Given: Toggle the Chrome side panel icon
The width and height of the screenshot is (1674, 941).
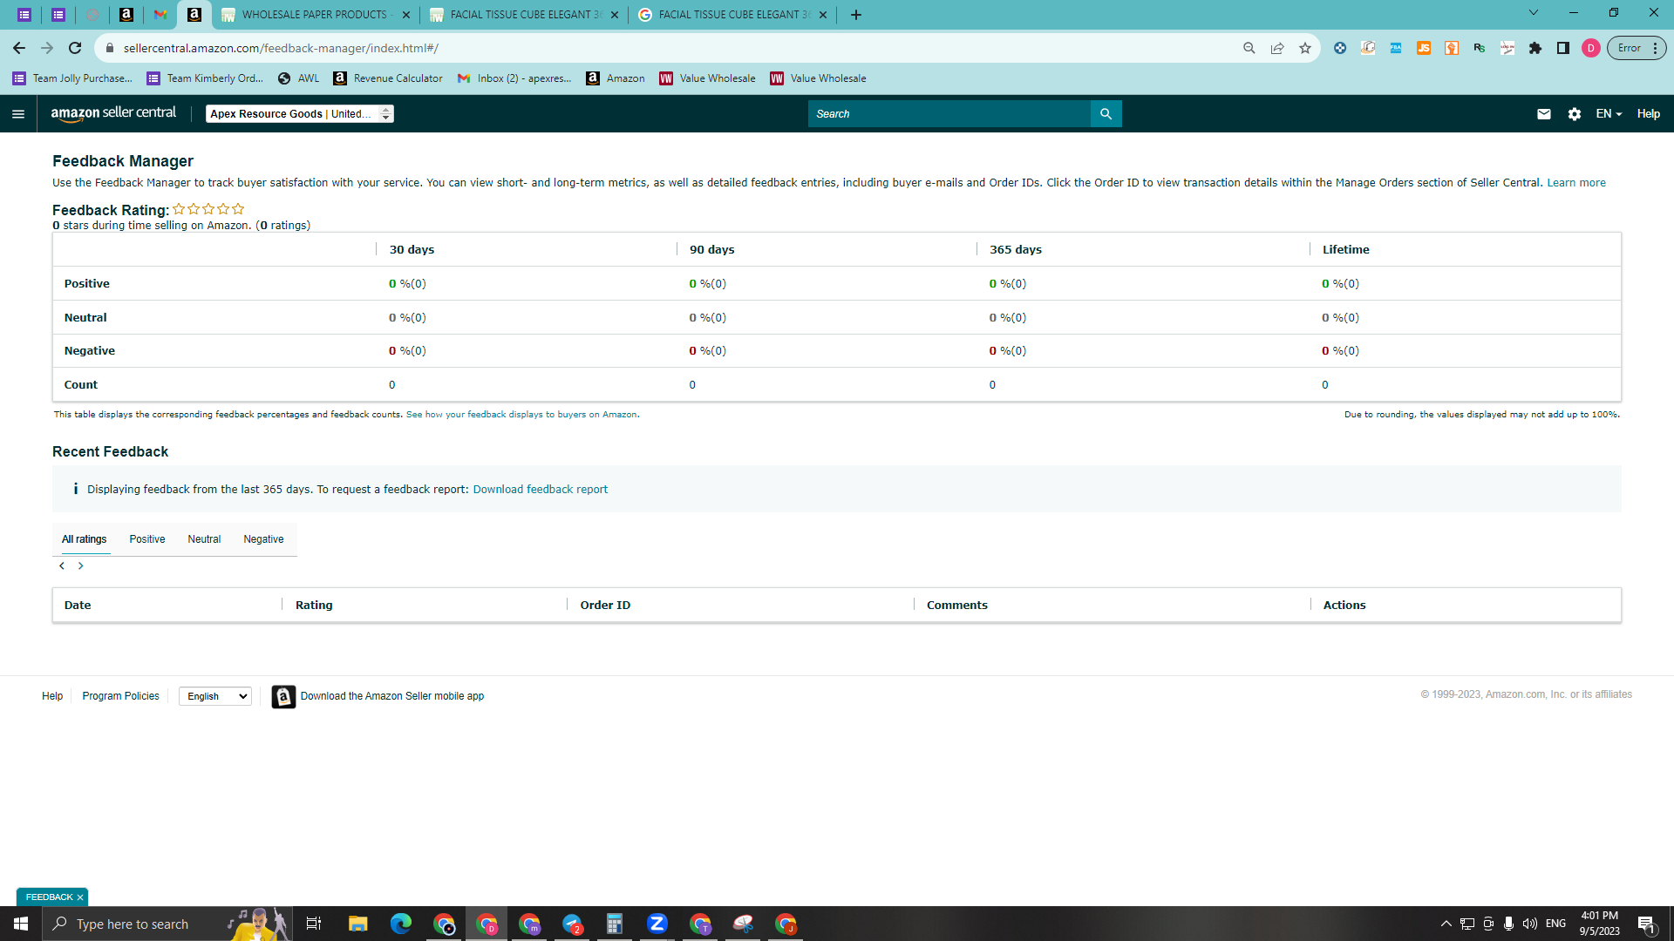Looking at the screenshot, I should (x=1563, y=48).
